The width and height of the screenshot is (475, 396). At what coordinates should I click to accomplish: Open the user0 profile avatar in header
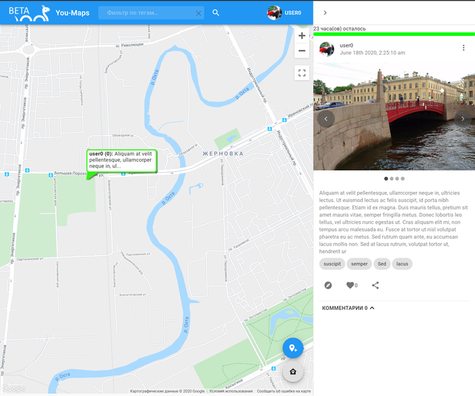pos(275,13)
